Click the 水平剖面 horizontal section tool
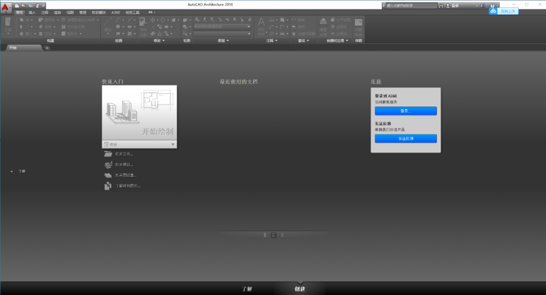546x295 pixels. tap(340, 20)
